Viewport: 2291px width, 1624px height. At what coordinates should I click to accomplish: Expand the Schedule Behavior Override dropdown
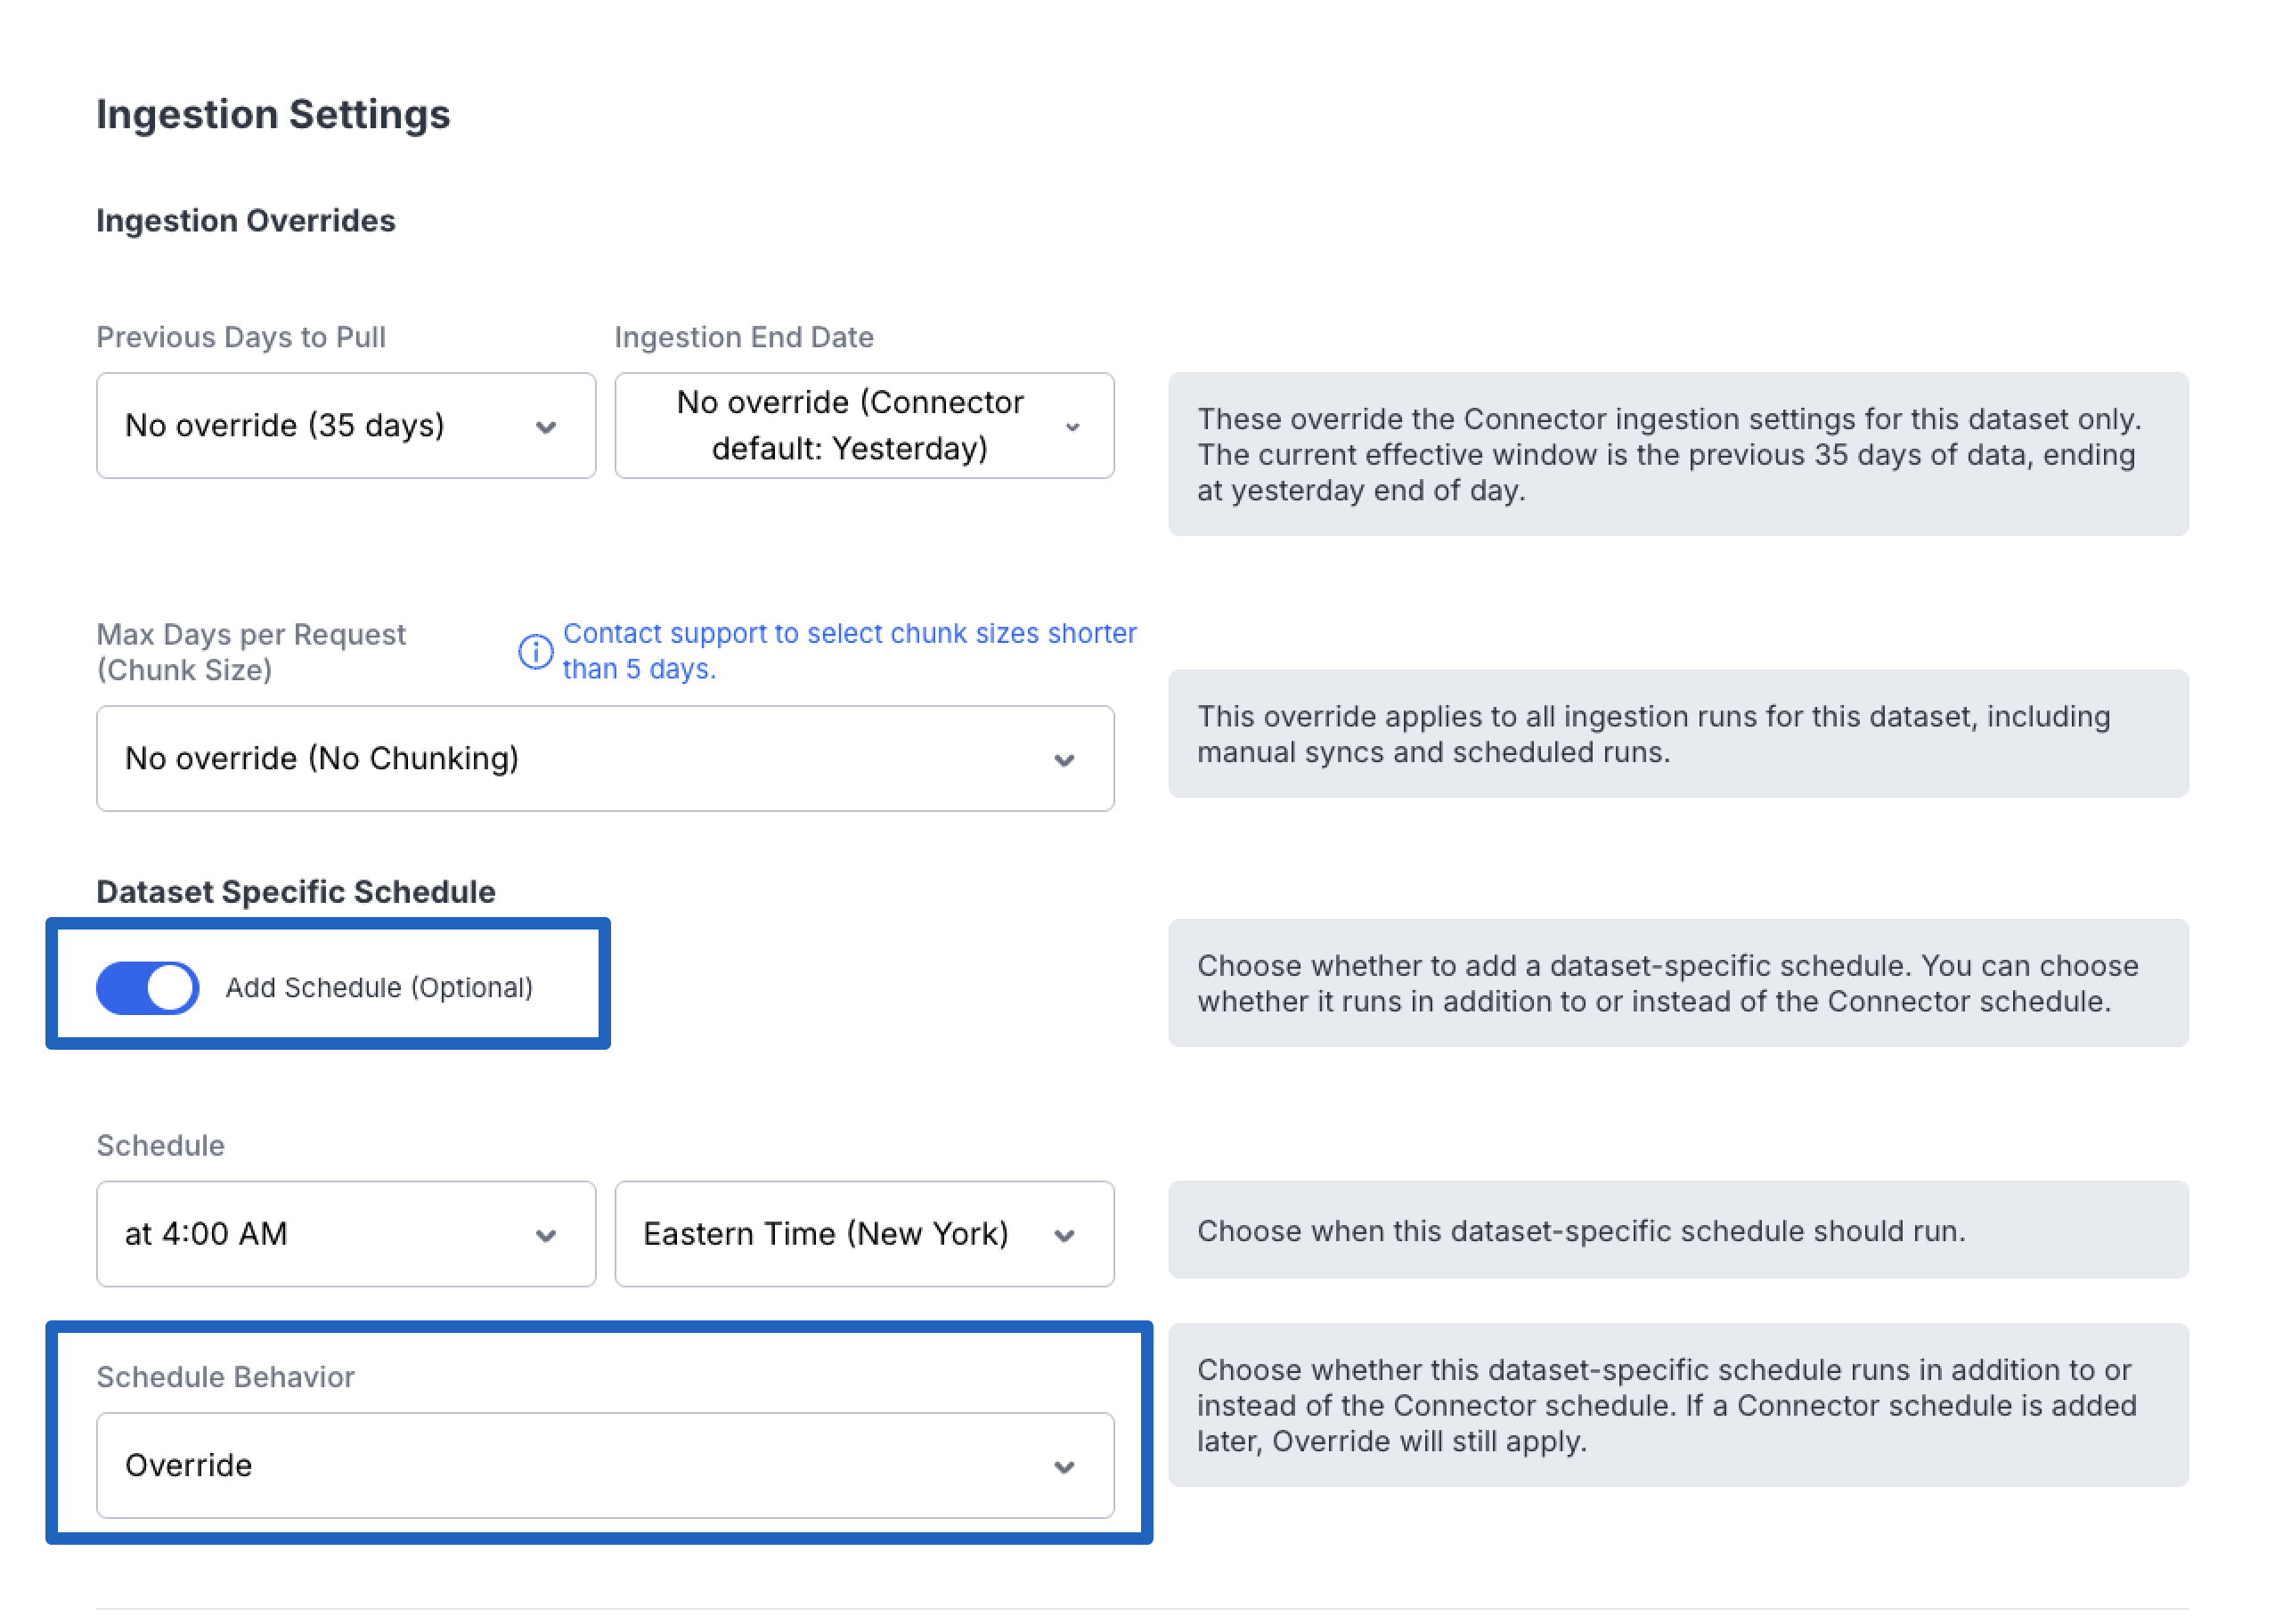604,1466
